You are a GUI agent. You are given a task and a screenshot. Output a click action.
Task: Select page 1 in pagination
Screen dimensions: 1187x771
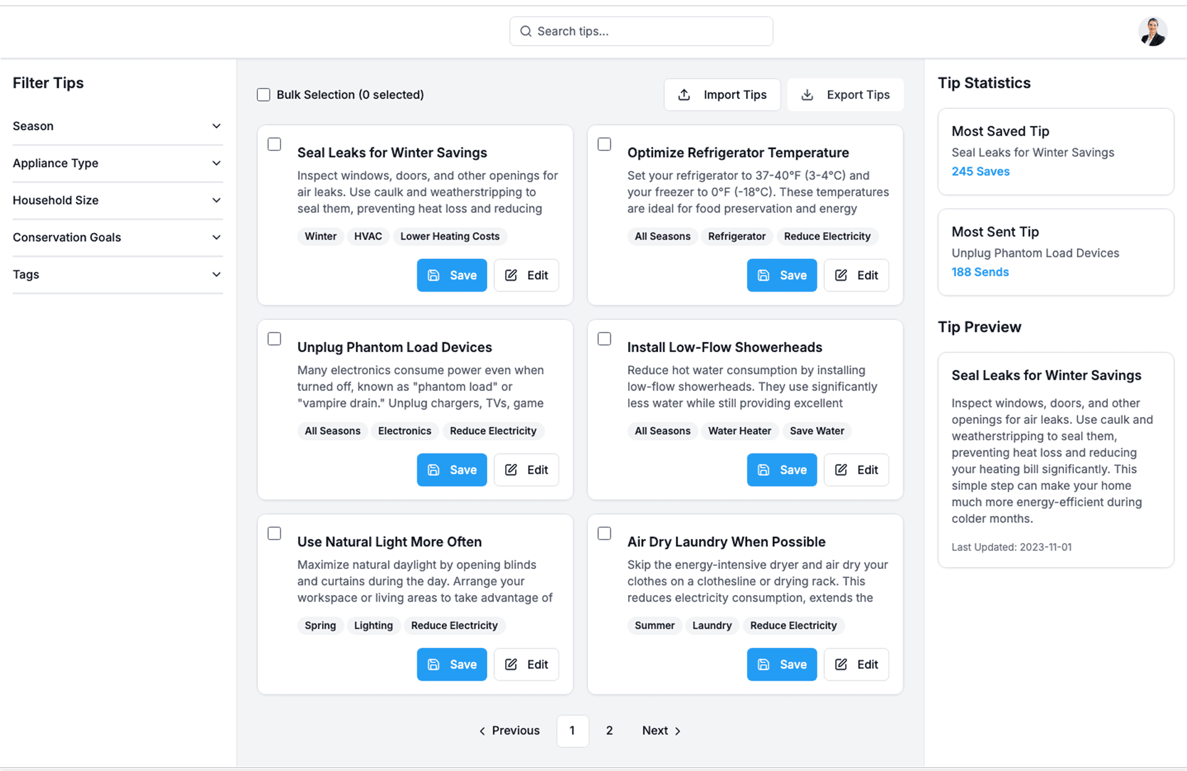click(x=572, y=731)
